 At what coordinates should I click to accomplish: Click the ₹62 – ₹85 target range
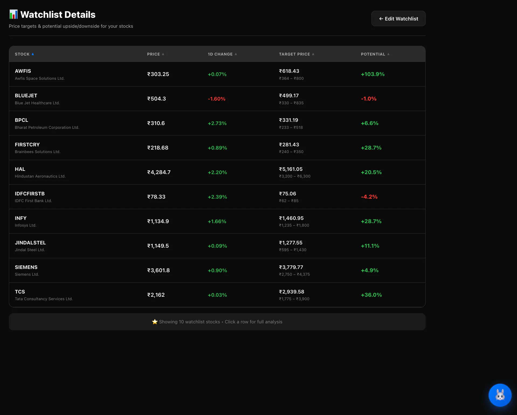pyautogui.click(x=289, y=201)
